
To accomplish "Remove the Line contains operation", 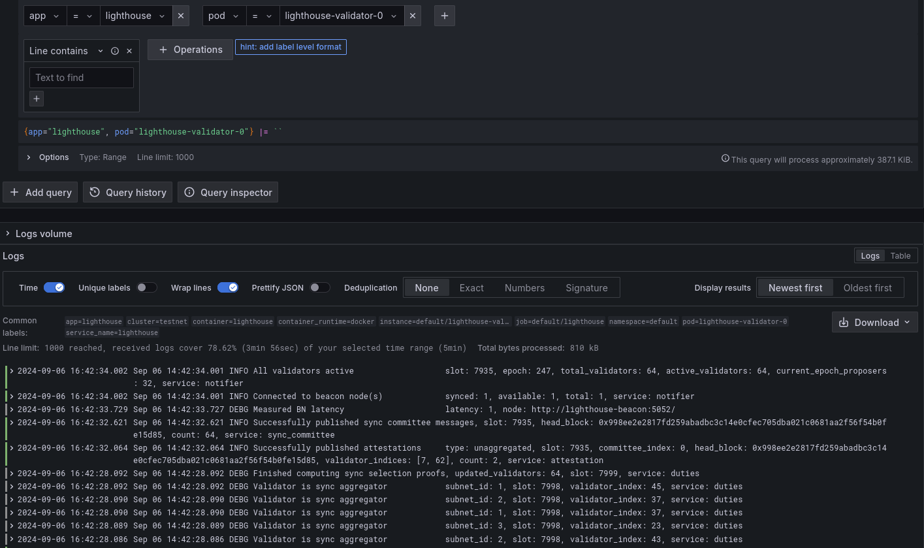I will coord(129,51).
